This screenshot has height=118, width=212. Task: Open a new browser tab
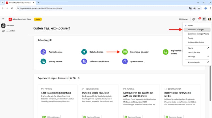38,3
